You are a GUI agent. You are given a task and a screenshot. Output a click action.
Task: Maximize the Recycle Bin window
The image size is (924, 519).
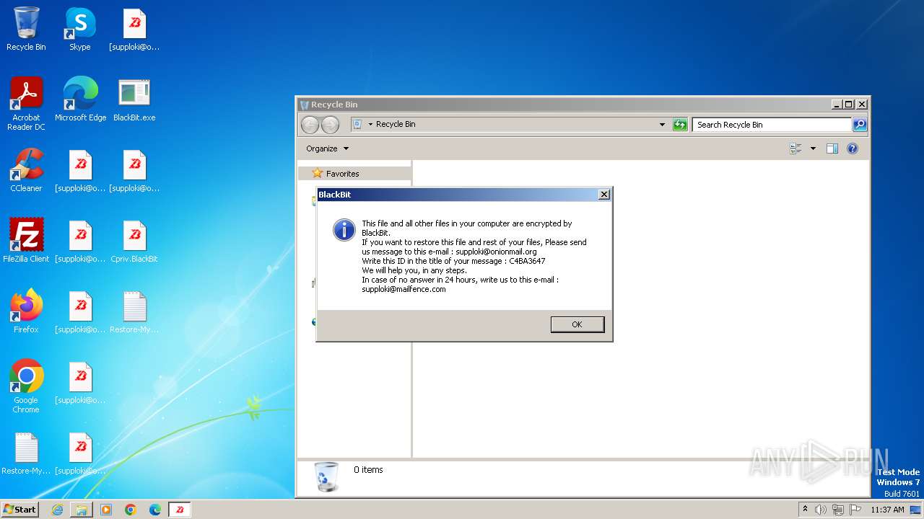point(848,105)
